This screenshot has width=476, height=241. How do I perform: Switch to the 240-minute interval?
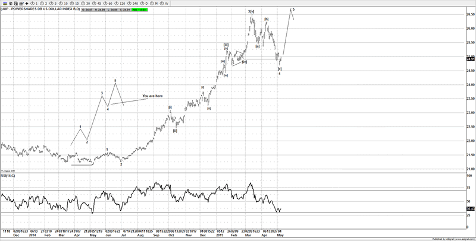(133, 4)
